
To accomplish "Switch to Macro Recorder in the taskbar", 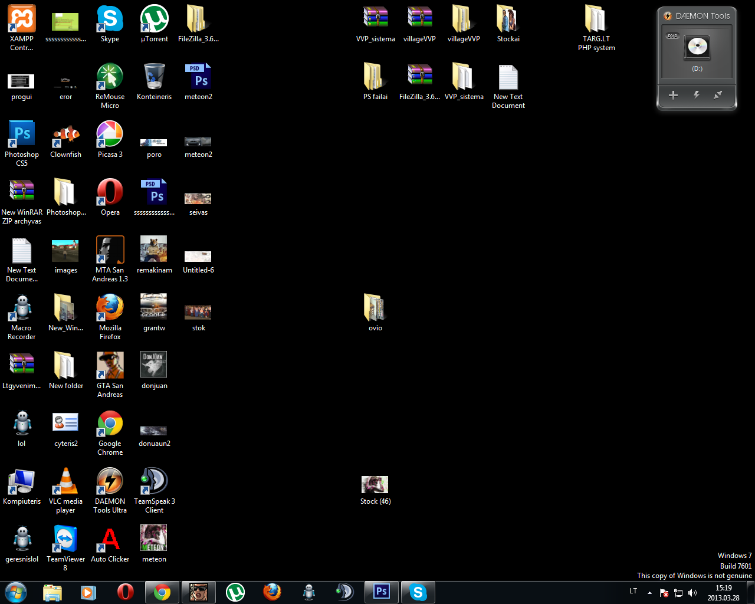I will tap(308, 592).
